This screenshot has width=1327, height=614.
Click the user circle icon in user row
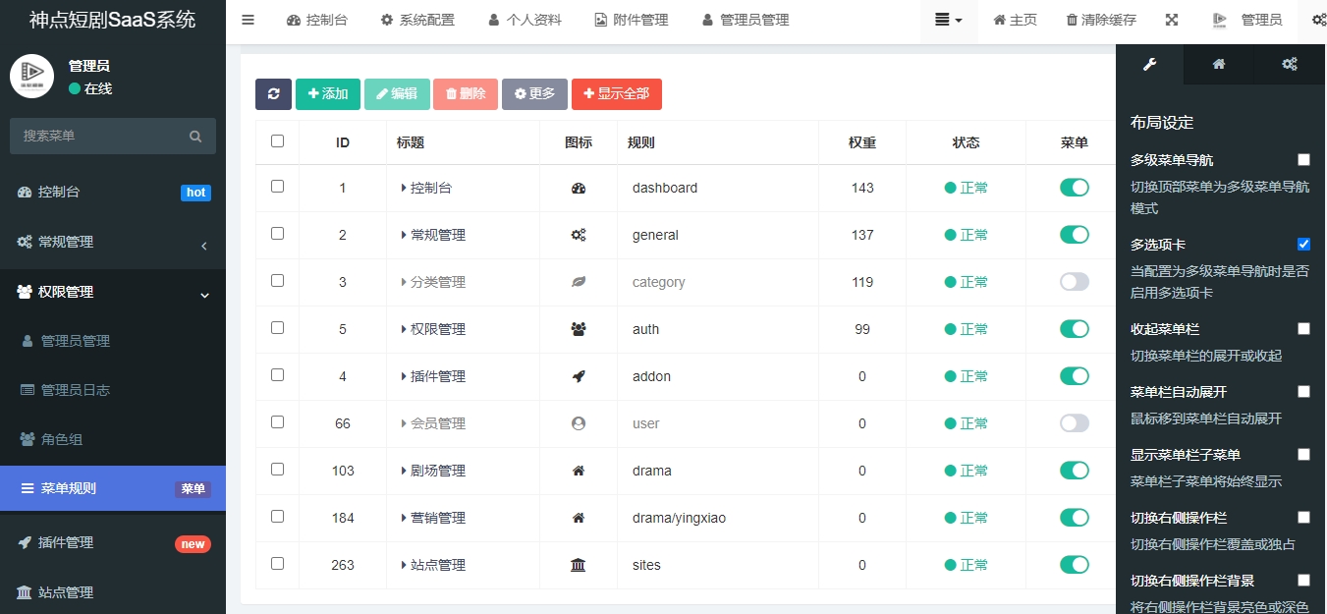click(579, 423)
